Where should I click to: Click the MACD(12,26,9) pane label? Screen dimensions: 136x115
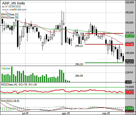[x=10, y=101]
